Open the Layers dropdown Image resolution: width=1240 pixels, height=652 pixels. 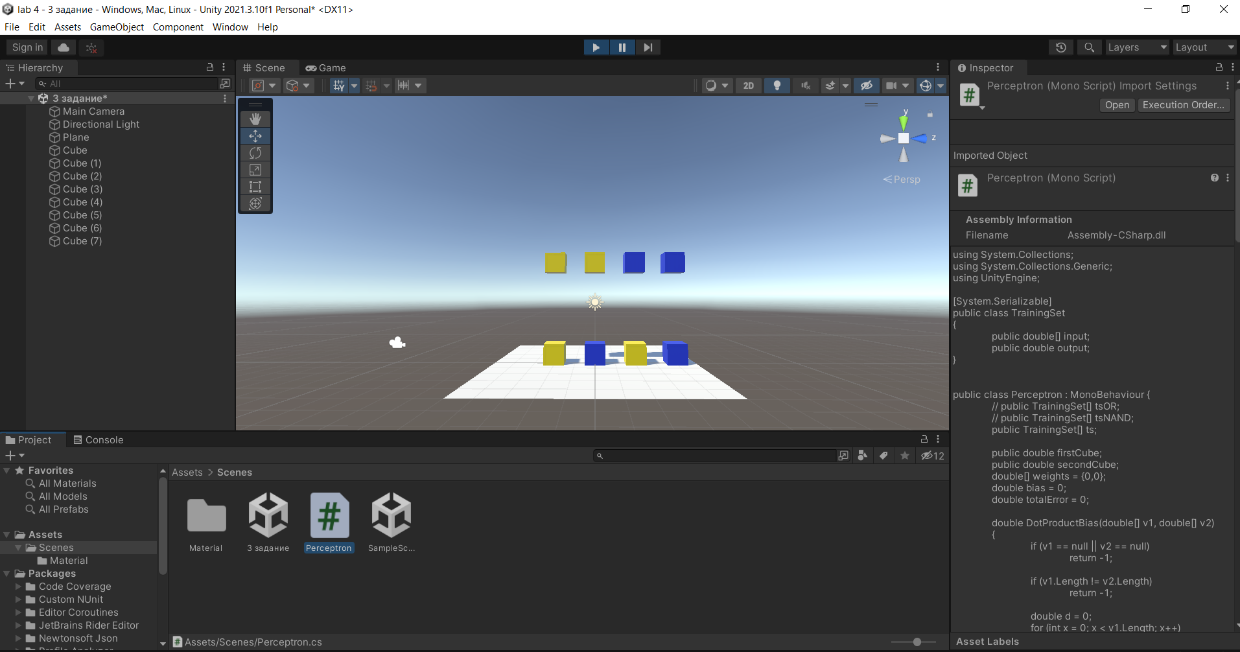click(x=1136, y=47)
